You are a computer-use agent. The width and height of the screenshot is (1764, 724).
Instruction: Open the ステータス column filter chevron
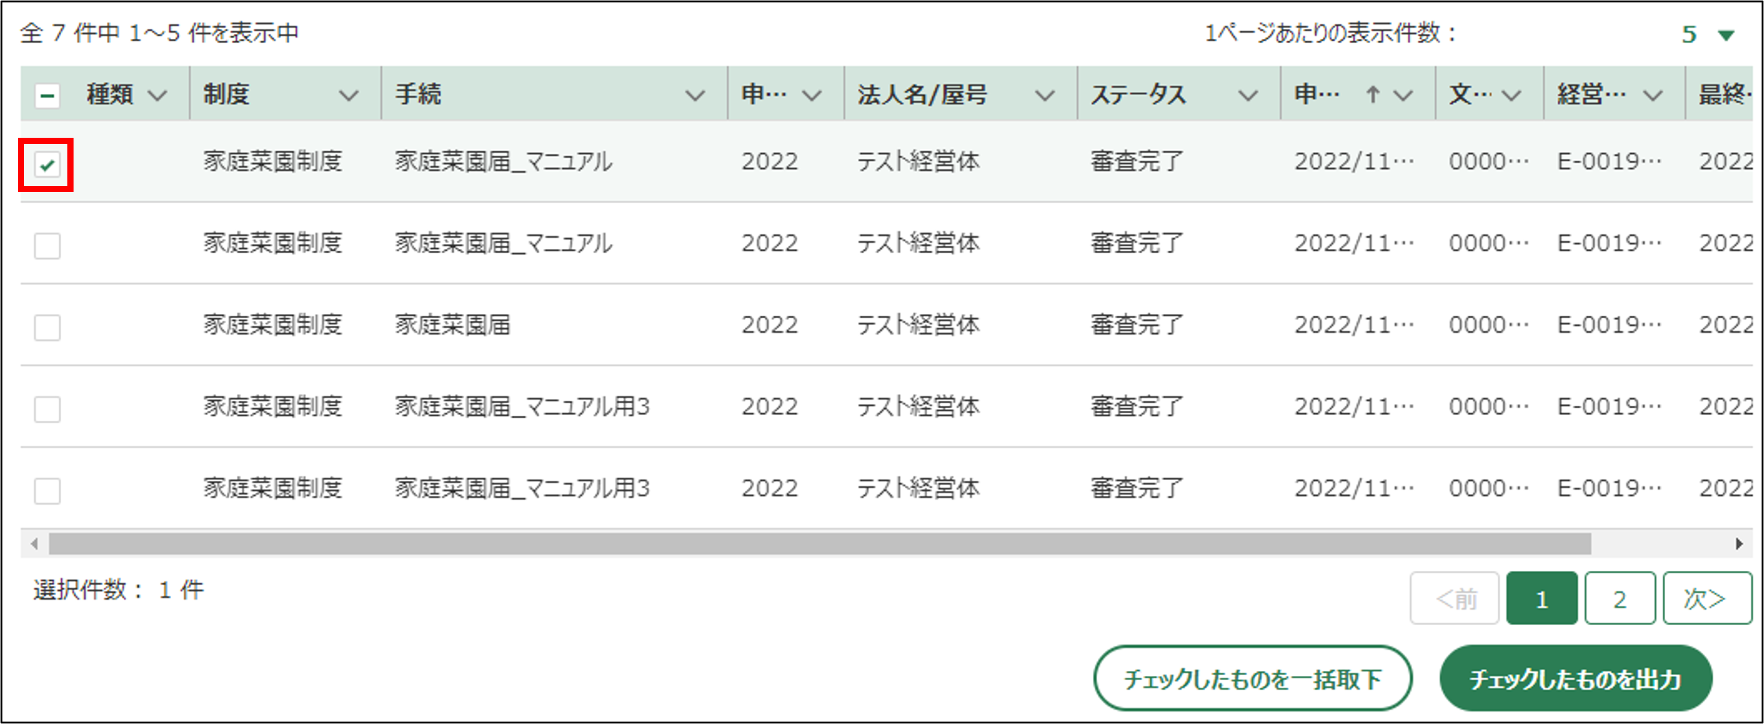click(x=1248, y=96)
